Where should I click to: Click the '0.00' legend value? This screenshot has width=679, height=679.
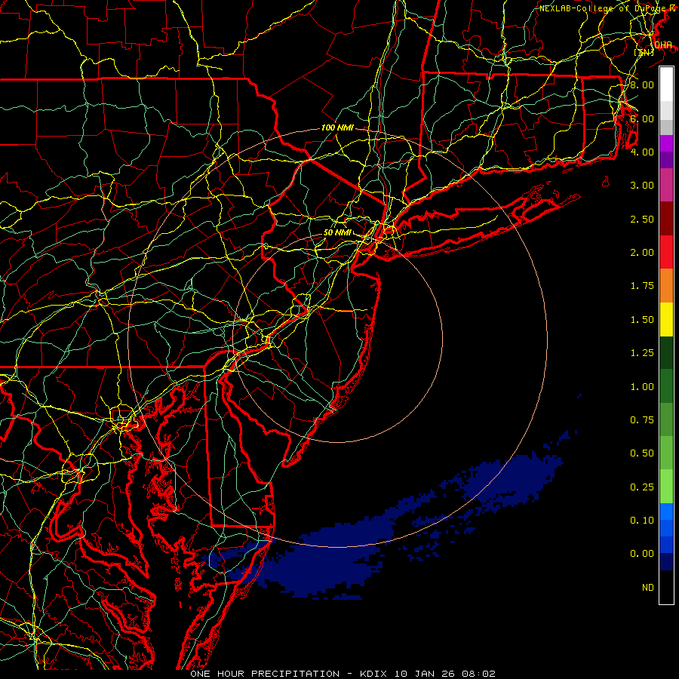coord(642,554)
